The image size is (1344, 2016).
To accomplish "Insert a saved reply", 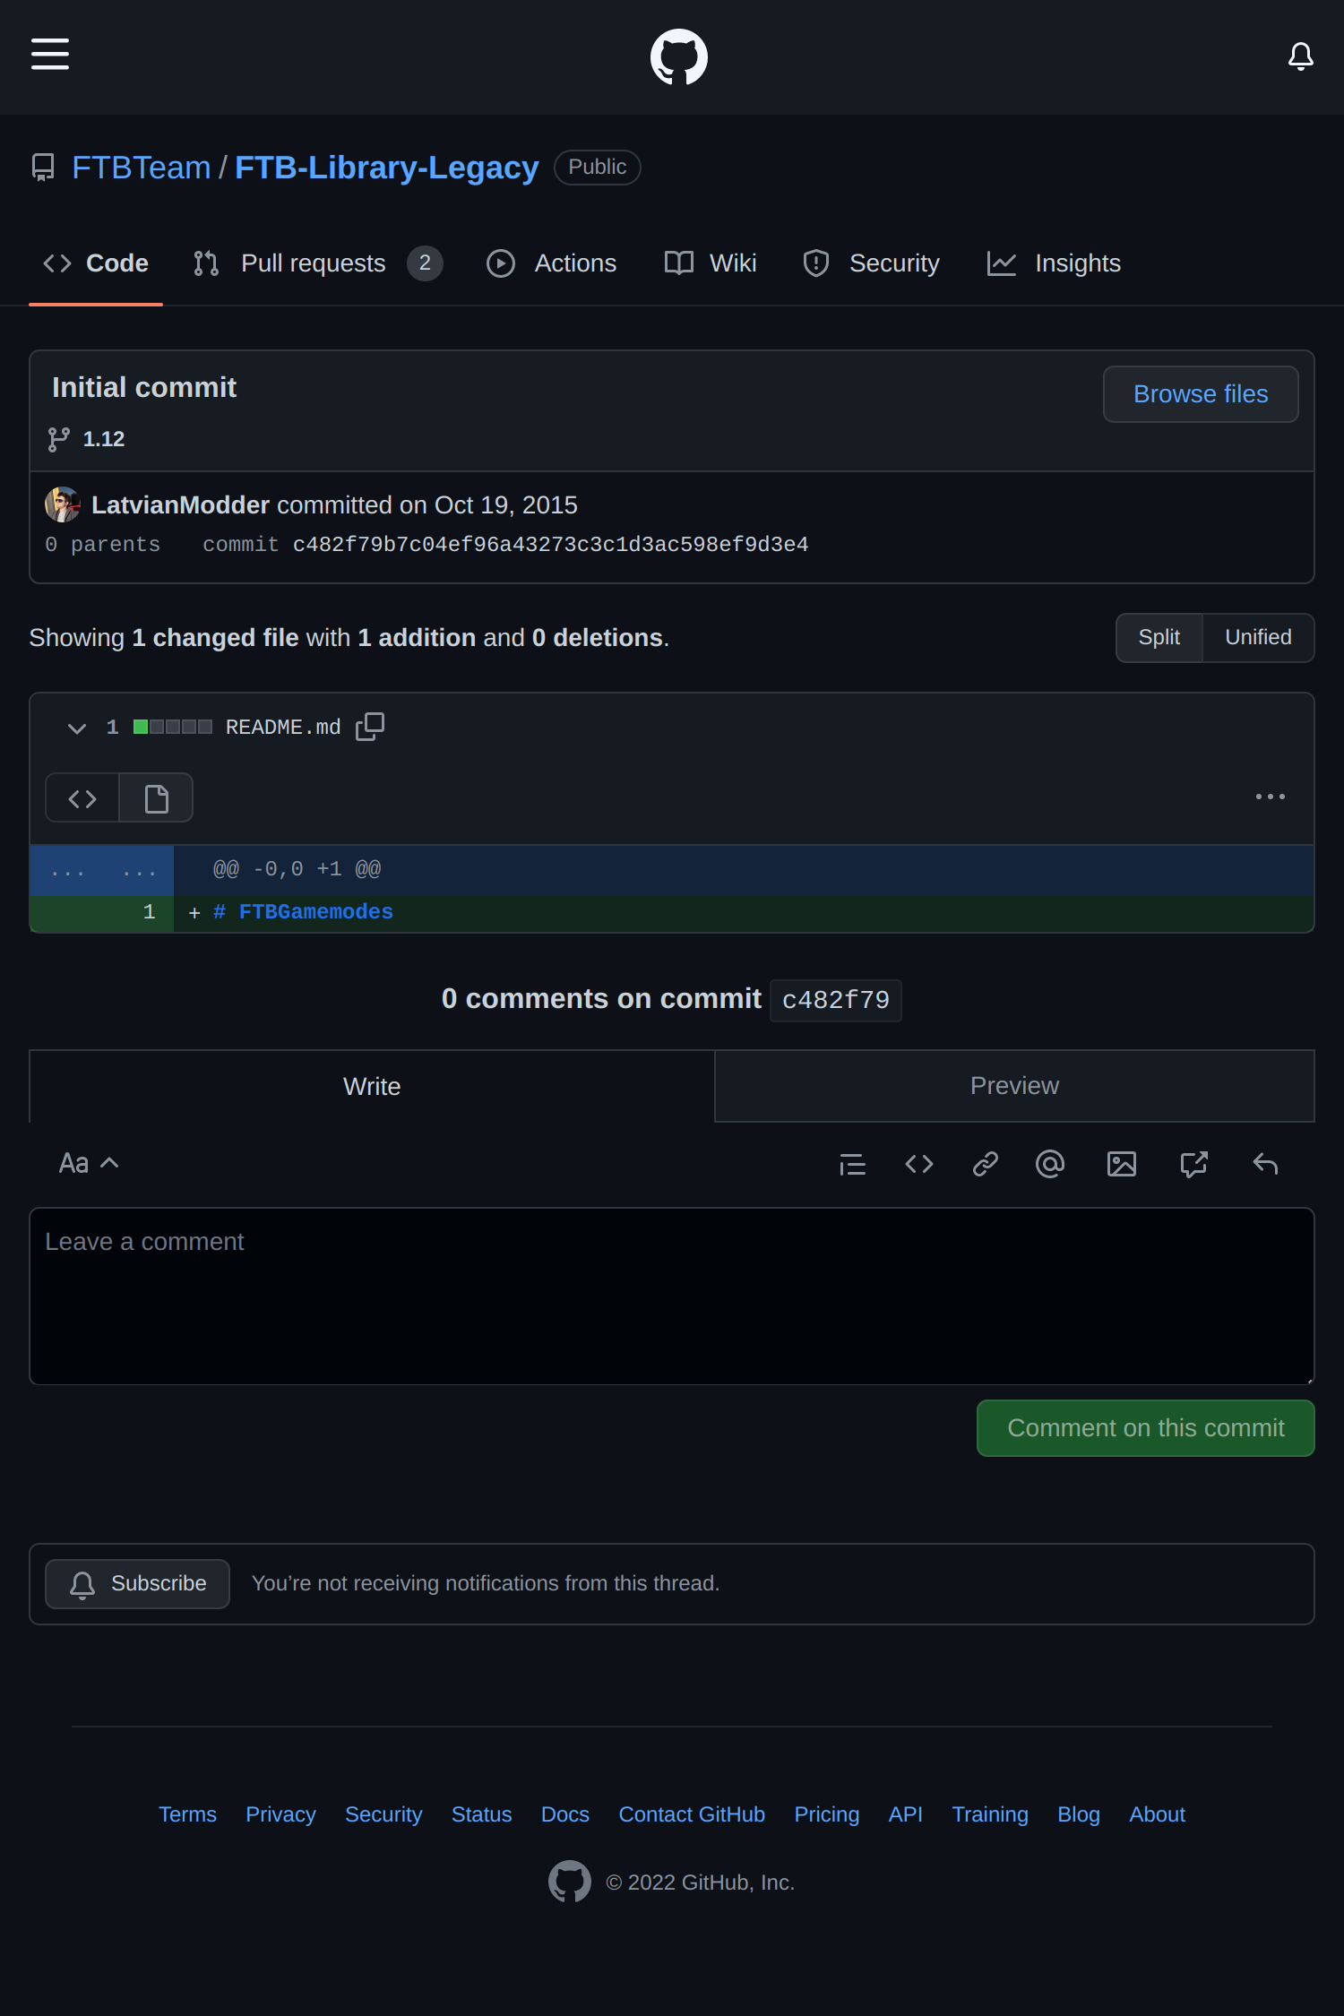I will [1265, 1164].
